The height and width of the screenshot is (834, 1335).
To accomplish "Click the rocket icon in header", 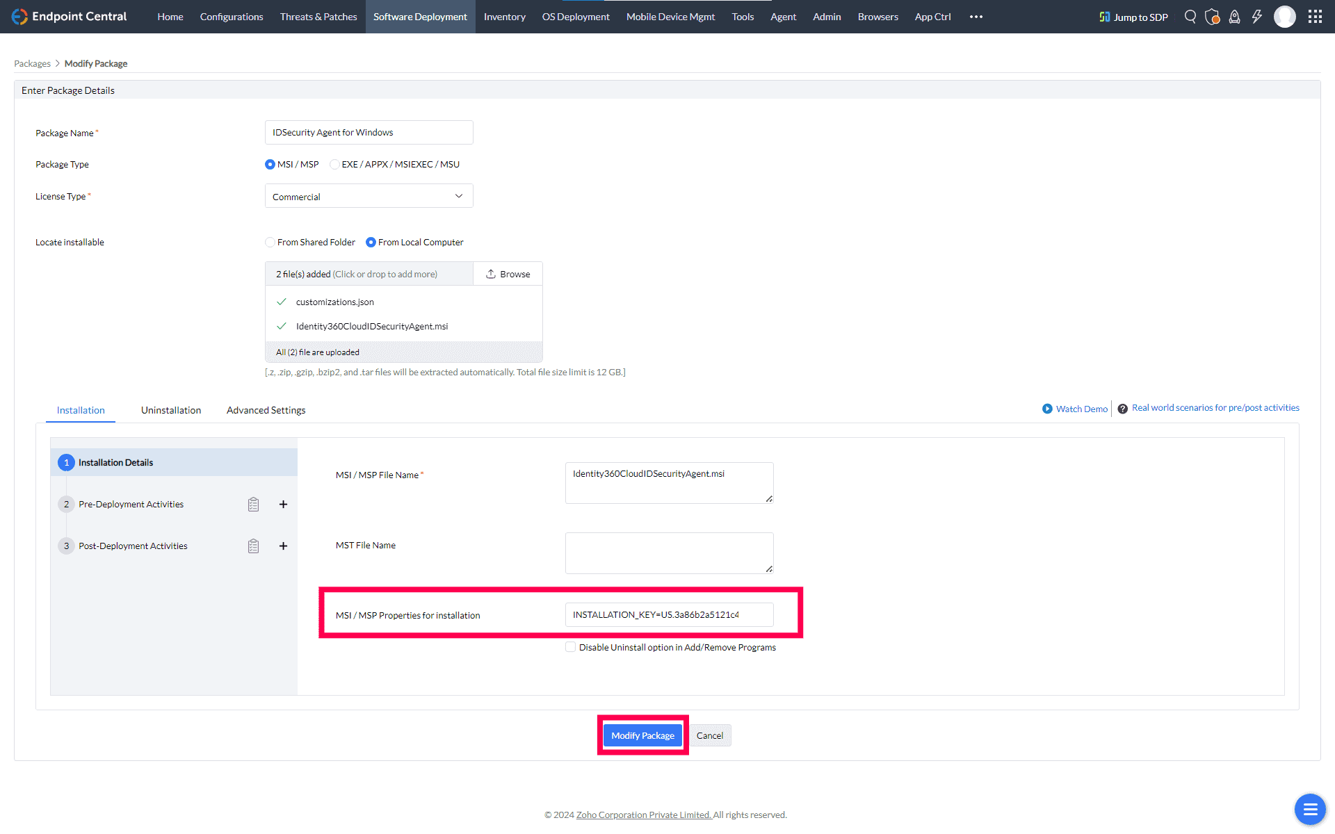I will 1234,17.
